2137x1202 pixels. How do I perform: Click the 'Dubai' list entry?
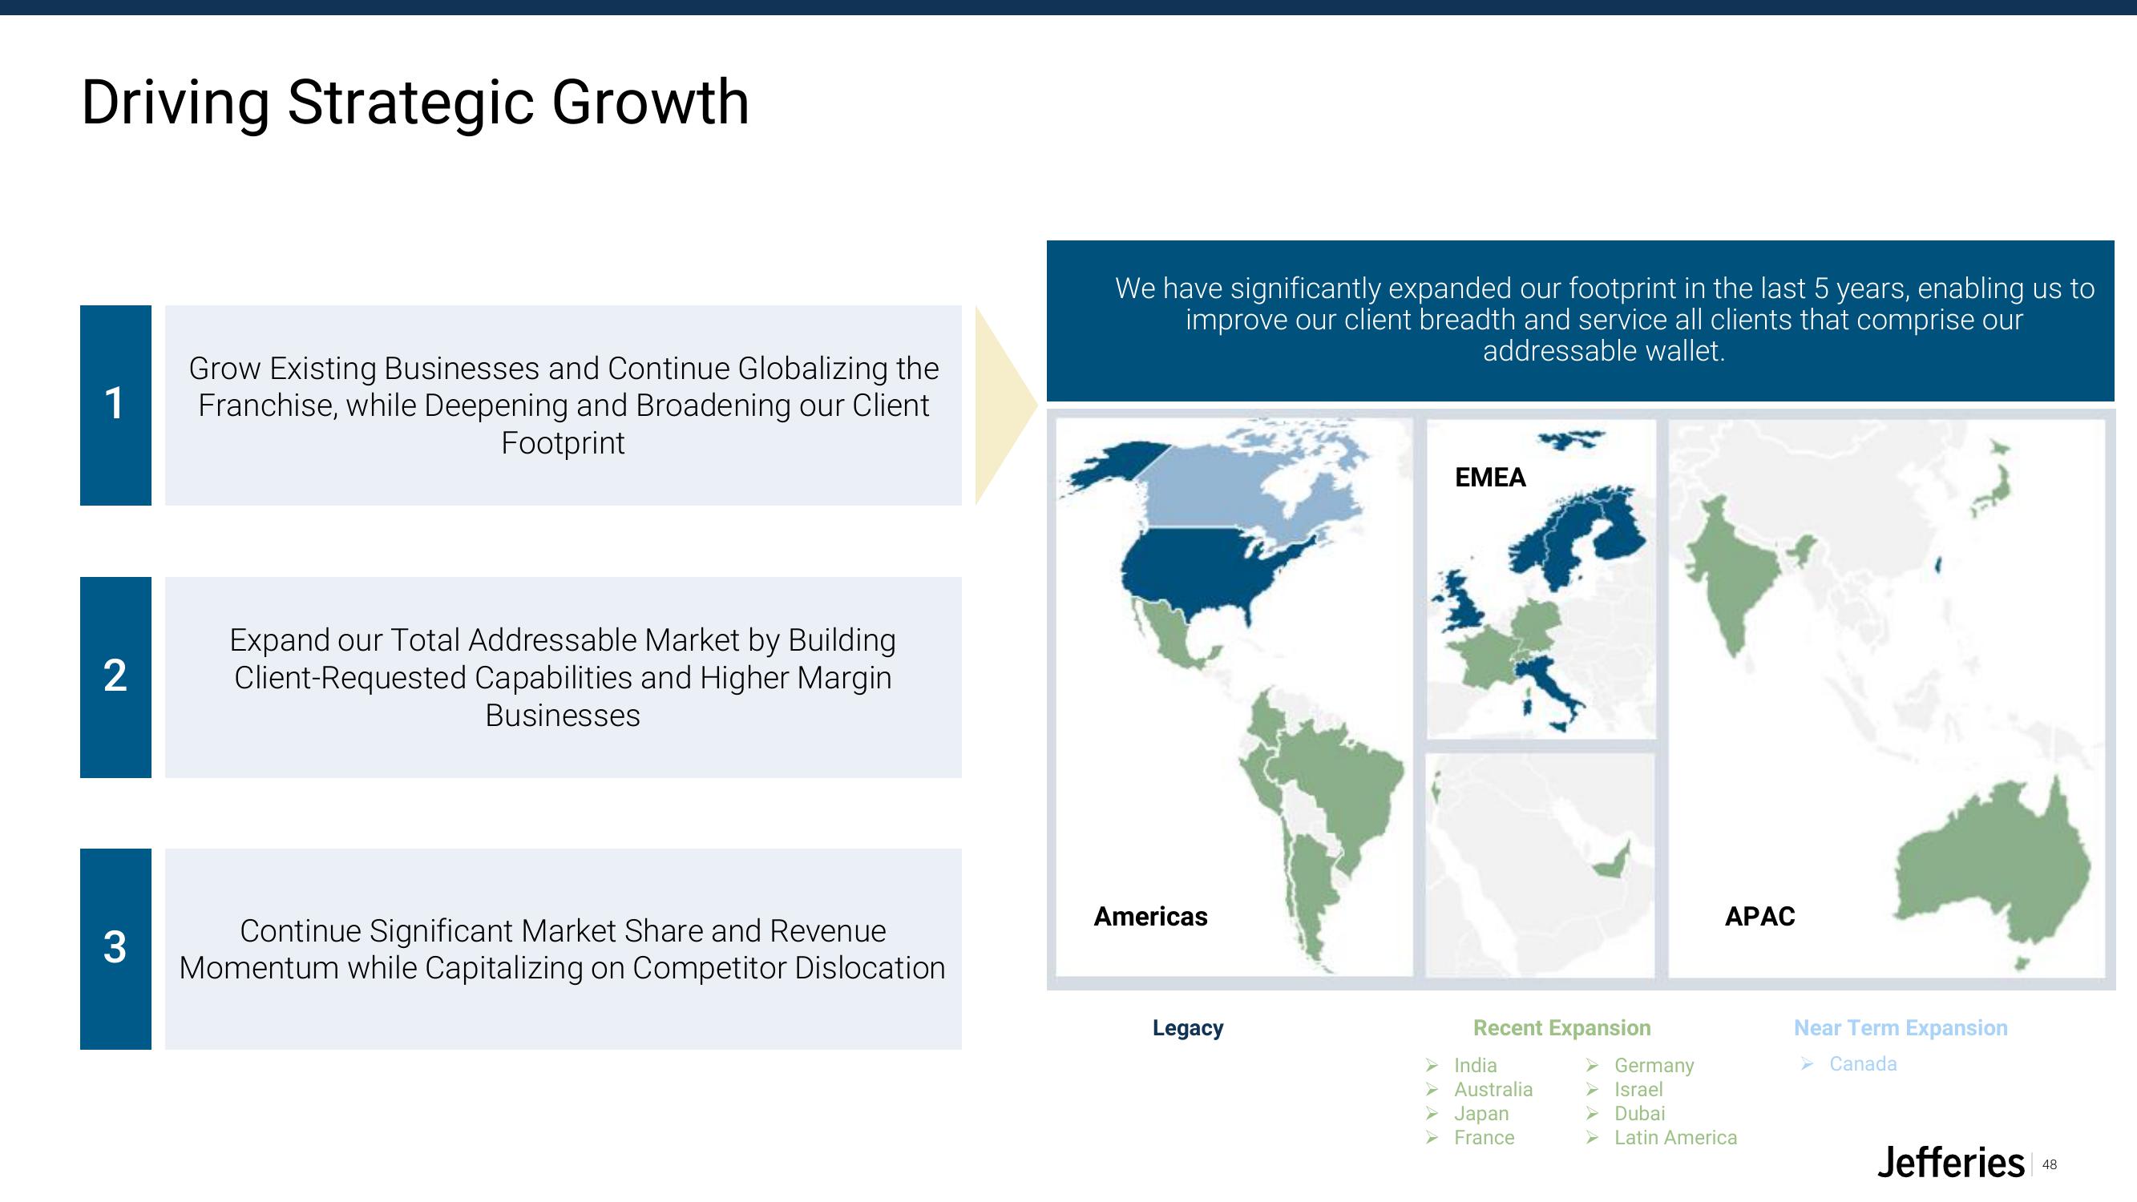(x=1639, y=1113)
